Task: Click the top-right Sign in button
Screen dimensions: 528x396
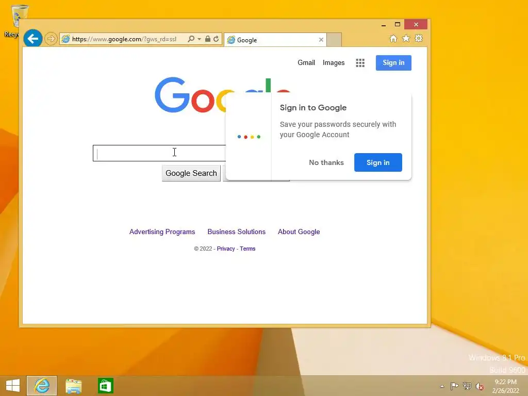Action: tap(393, 62)
